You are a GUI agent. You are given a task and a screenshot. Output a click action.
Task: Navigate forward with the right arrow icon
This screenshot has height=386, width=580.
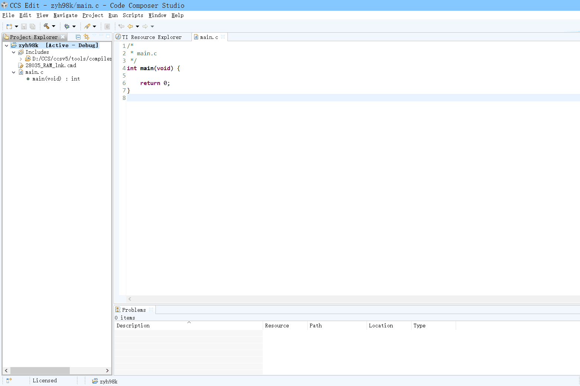(145, 26)
